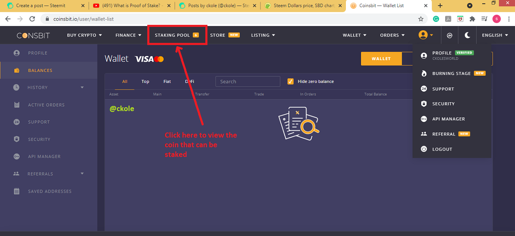The image size is (515, 236).
Task: Expand History submenu arrow in sidebar
Action: [x=82, y=88]
